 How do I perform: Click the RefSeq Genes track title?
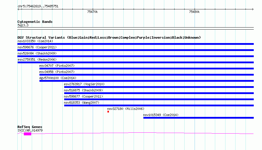[x=30, y=127]
